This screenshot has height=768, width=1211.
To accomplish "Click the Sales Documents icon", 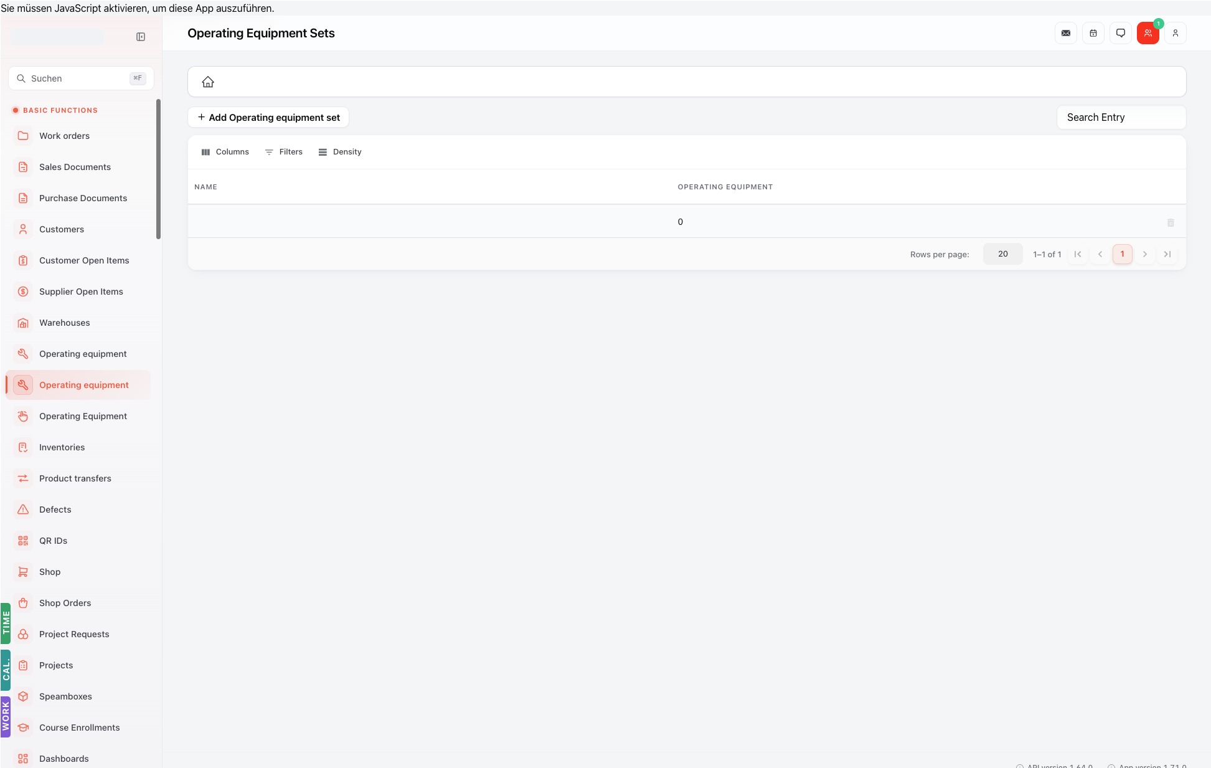I will [23, 167].
